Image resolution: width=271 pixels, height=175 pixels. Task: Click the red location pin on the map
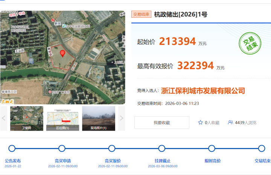coord(62,53)
